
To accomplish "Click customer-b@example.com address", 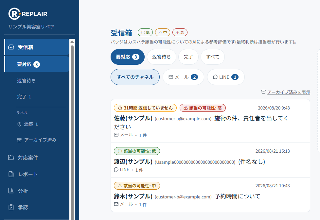I will coord(183,197).
